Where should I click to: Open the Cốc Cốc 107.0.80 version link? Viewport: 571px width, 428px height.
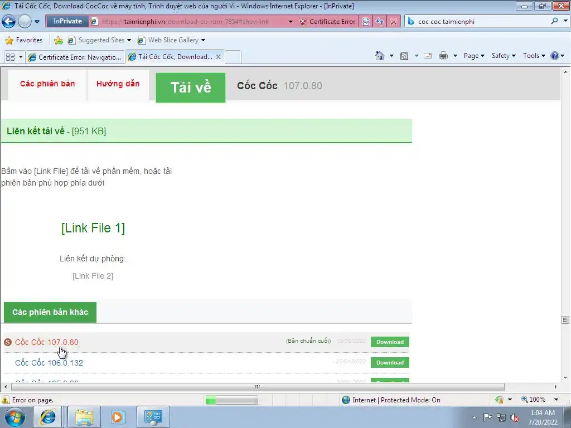[x=47, y=342]
